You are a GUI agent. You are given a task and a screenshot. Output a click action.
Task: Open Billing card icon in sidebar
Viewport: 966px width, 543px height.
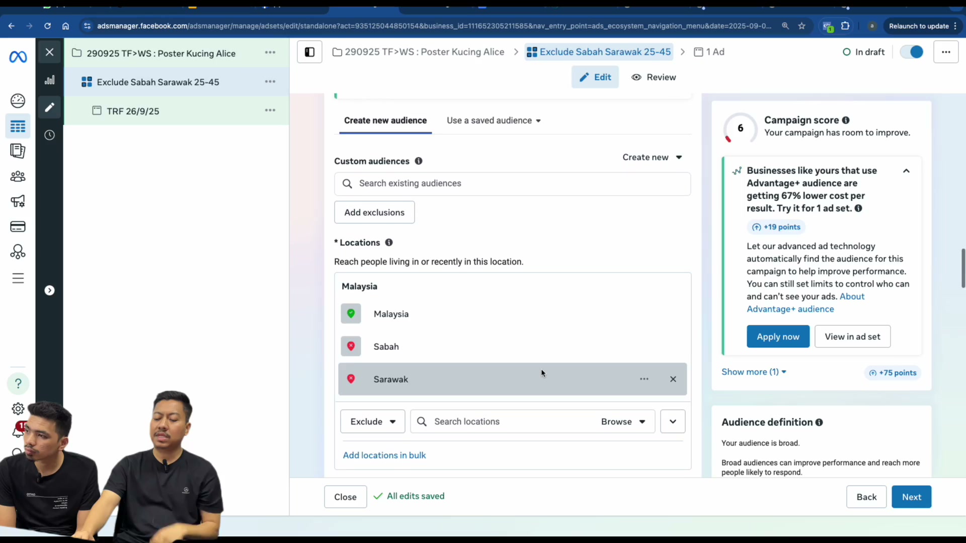click(18, 227)
